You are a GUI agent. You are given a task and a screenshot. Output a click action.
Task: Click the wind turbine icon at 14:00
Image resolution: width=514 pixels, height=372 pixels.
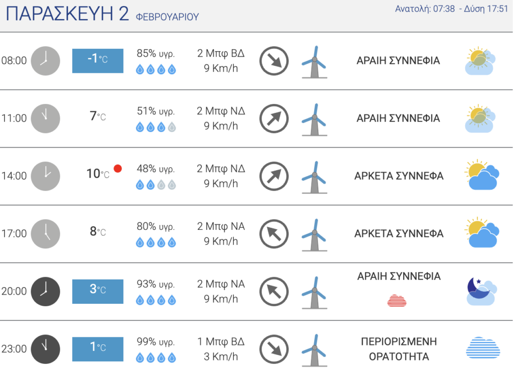pyautogui.click(x=314, y=177)
